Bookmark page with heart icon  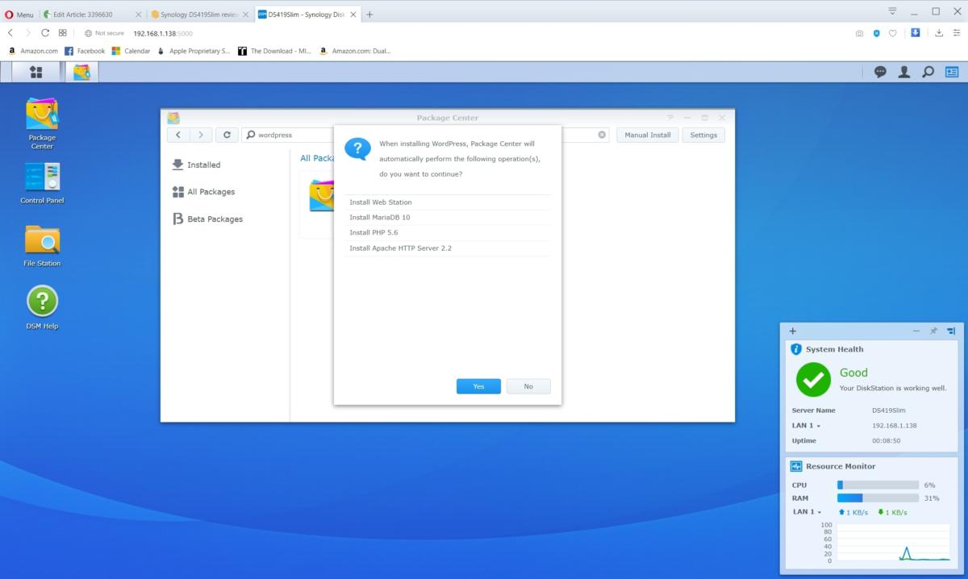tap(893, 33)
